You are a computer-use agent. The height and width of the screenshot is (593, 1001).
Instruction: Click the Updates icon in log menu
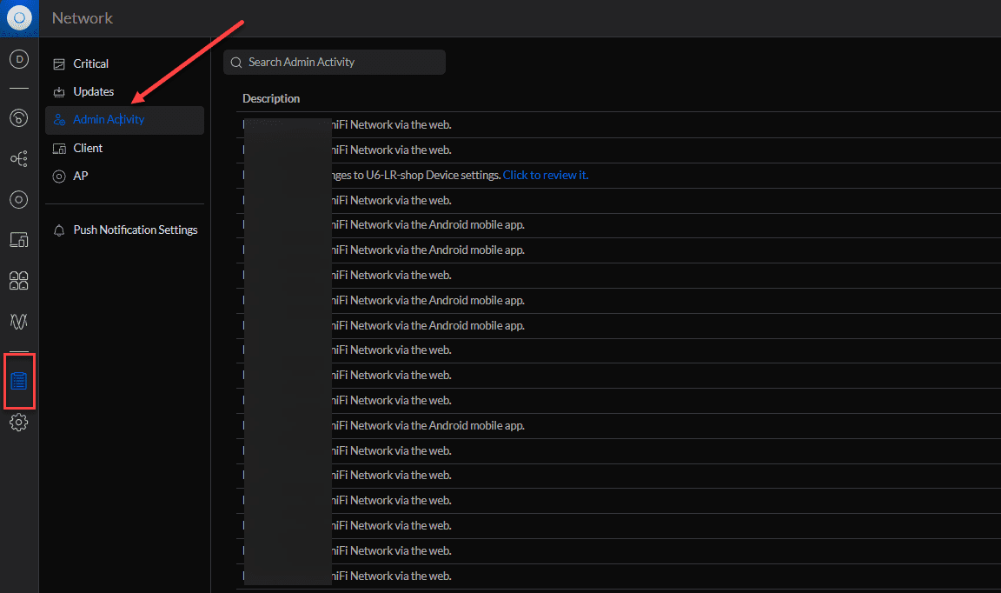point(59,92)
